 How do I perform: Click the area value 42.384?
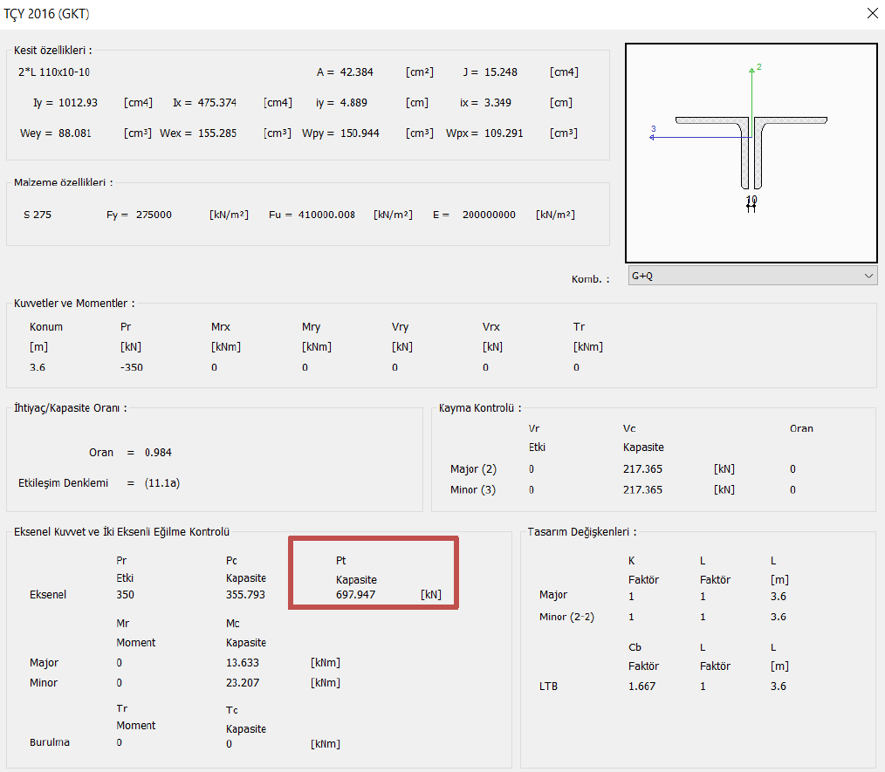tap(356, 72)
